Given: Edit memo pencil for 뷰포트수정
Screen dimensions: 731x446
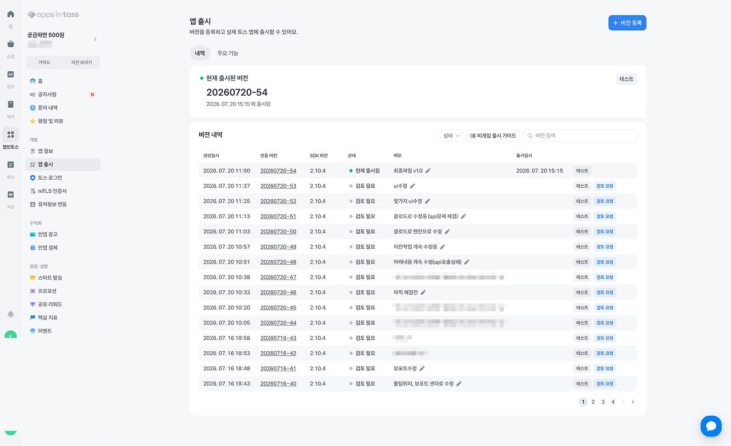Looking at the screenshot, I should (422, 368).
